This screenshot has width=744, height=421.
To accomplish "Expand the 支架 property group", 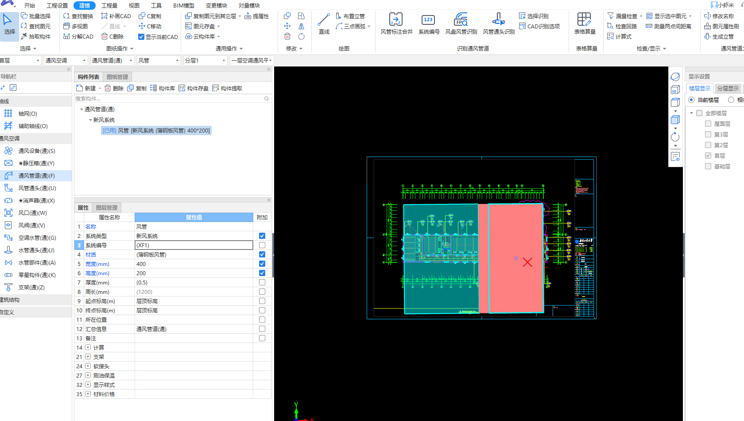I will coord(88,357).
